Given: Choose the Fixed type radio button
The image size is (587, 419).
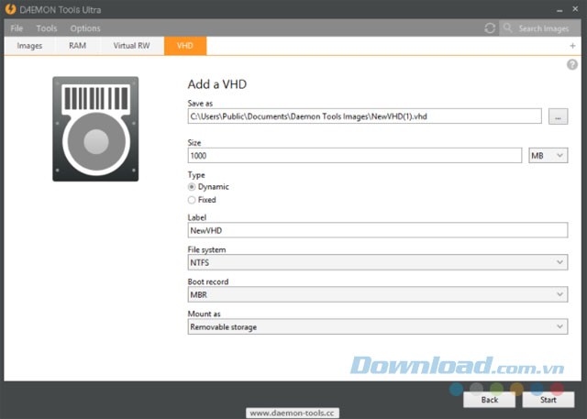Looking at the screenshot, I should point(192,199).
